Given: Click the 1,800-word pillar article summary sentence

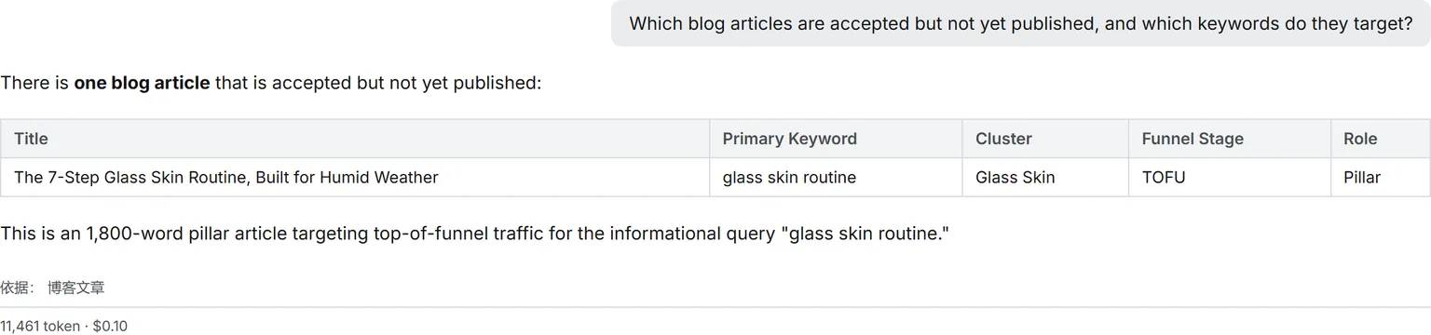Looking at the screenshot, I should (474, 234).
